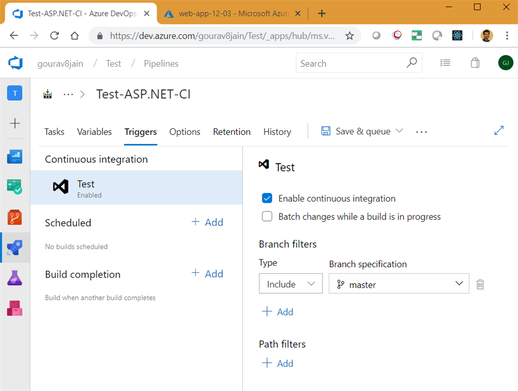Open Artifacts from the sidebar
Screen dimensions: 518x391
15,308
